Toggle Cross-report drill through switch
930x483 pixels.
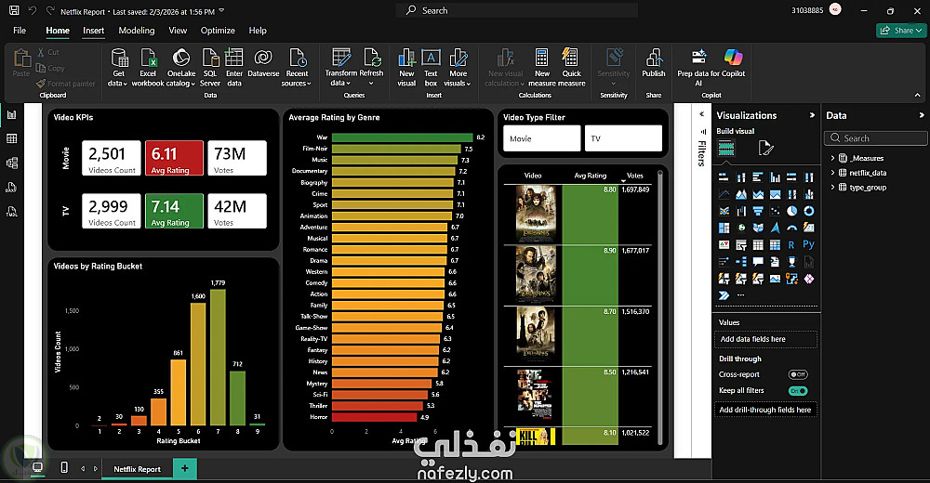click(798, 374)
